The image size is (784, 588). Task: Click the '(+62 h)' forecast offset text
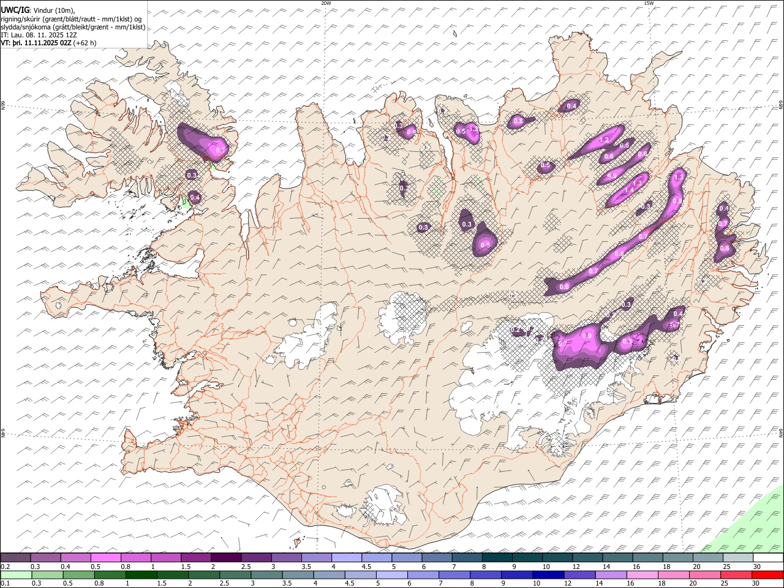pos(85,43)
